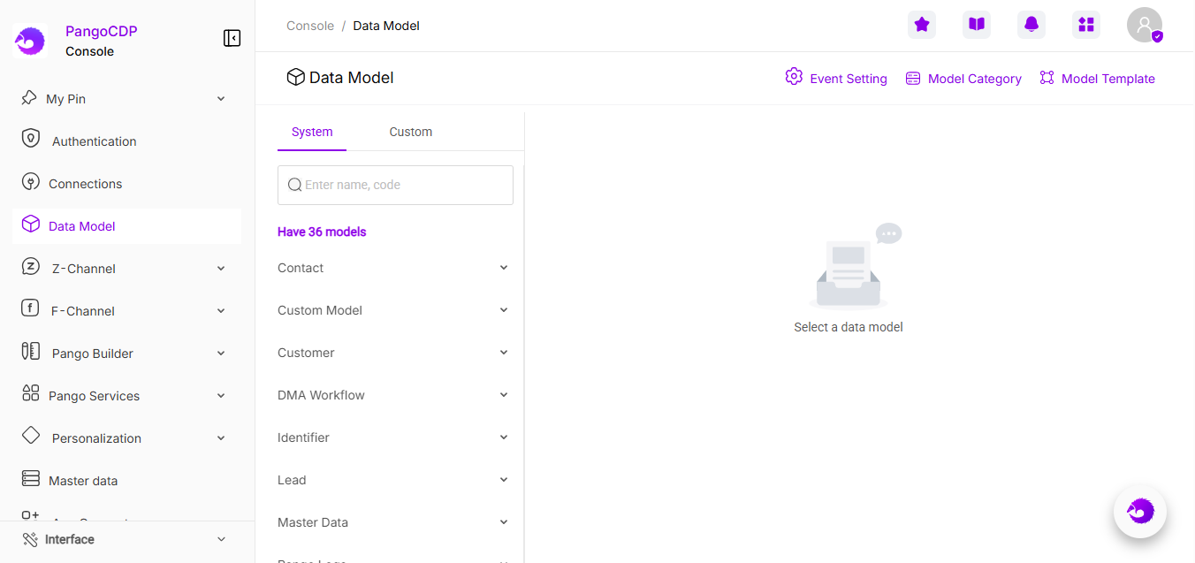
Task: Click the Data Model page title cube icon
Action: 296,77
